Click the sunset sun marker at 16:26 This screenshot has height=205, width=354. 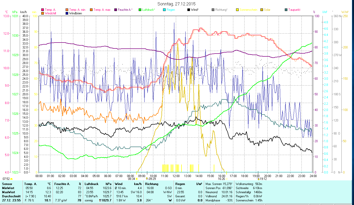tap(227, 179)
